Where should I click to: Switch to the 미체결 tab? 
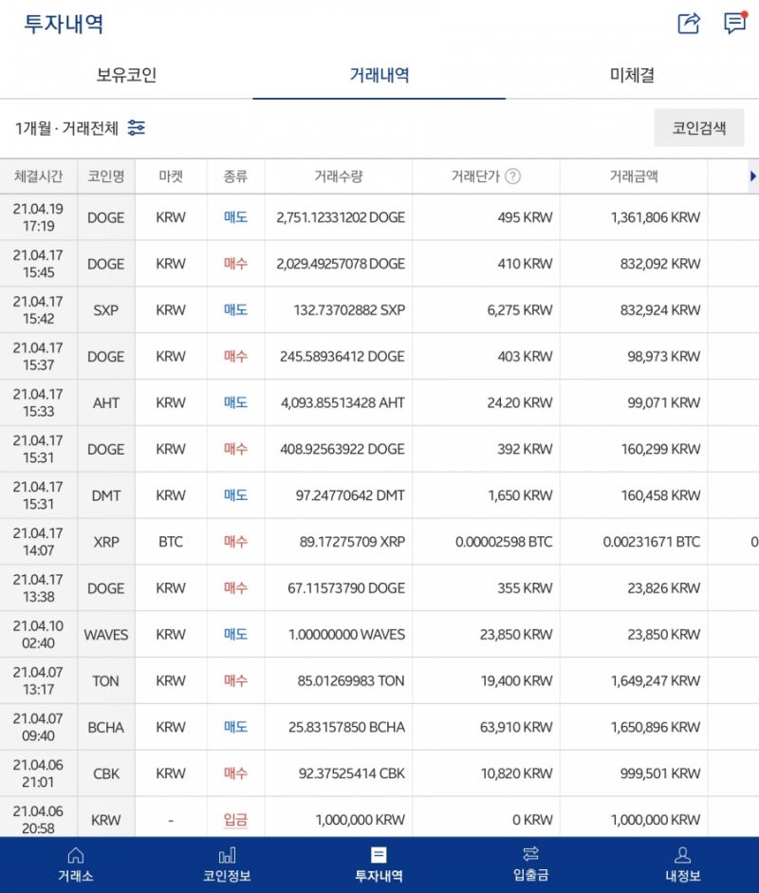(x=632, y=75)
